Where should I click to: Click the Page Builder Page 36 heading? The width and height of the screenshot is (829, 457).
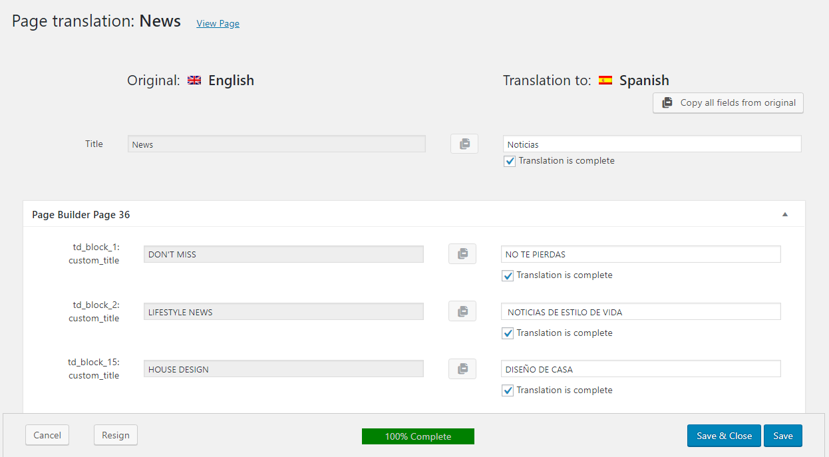tap(81, 215)
